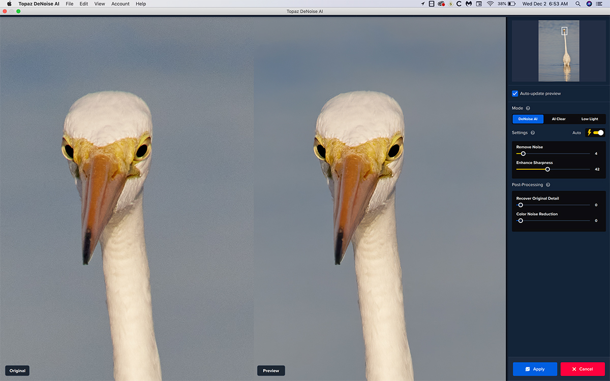Switch to AI Clear mode

click(x=559, y=119)
